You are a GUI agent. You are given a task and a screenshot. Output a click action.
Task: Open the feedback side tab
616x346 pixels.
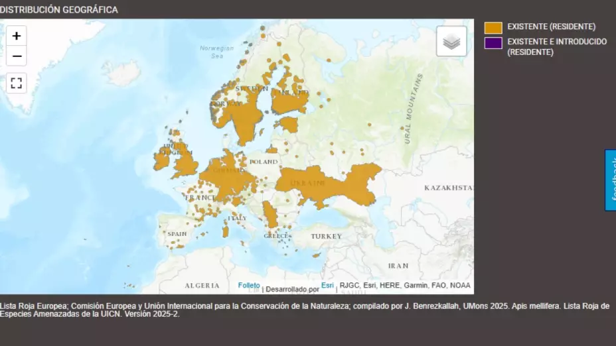[610, 180]
